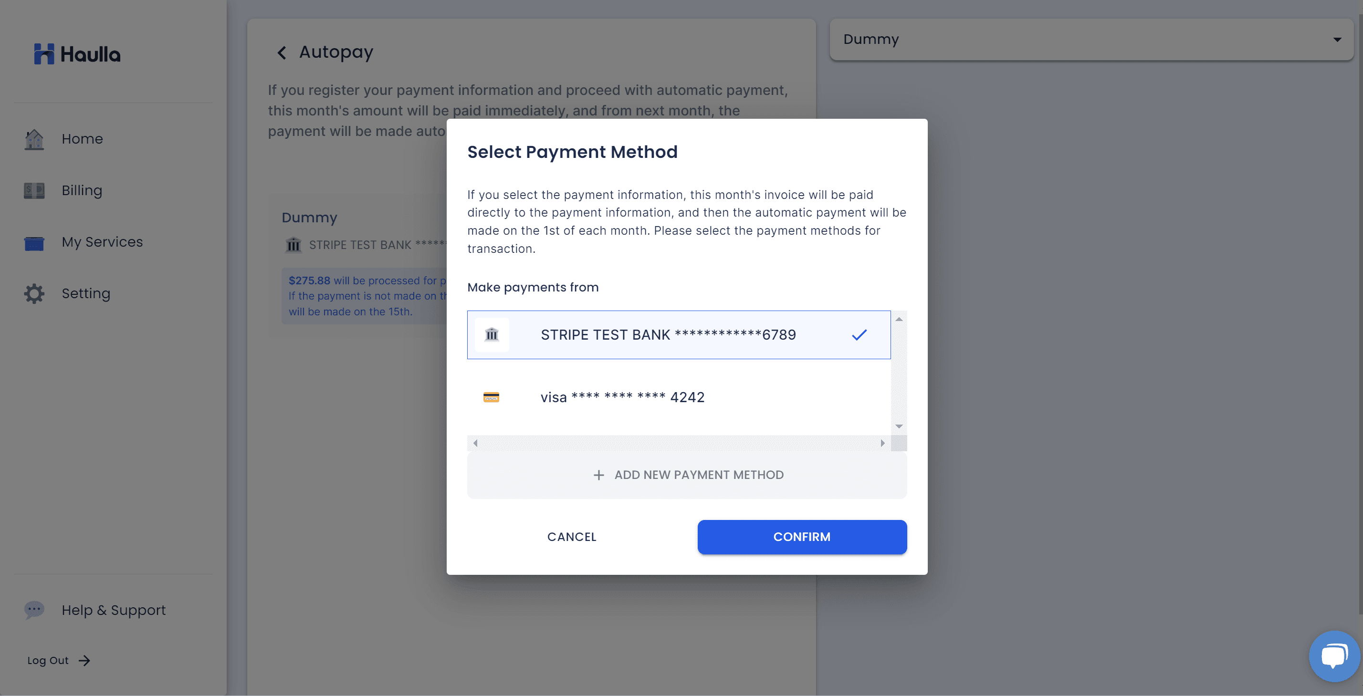Viewport: 1363px width, 696px height.
Task: Navigate to My Services in the sidebar
Action: coord(102,242)
